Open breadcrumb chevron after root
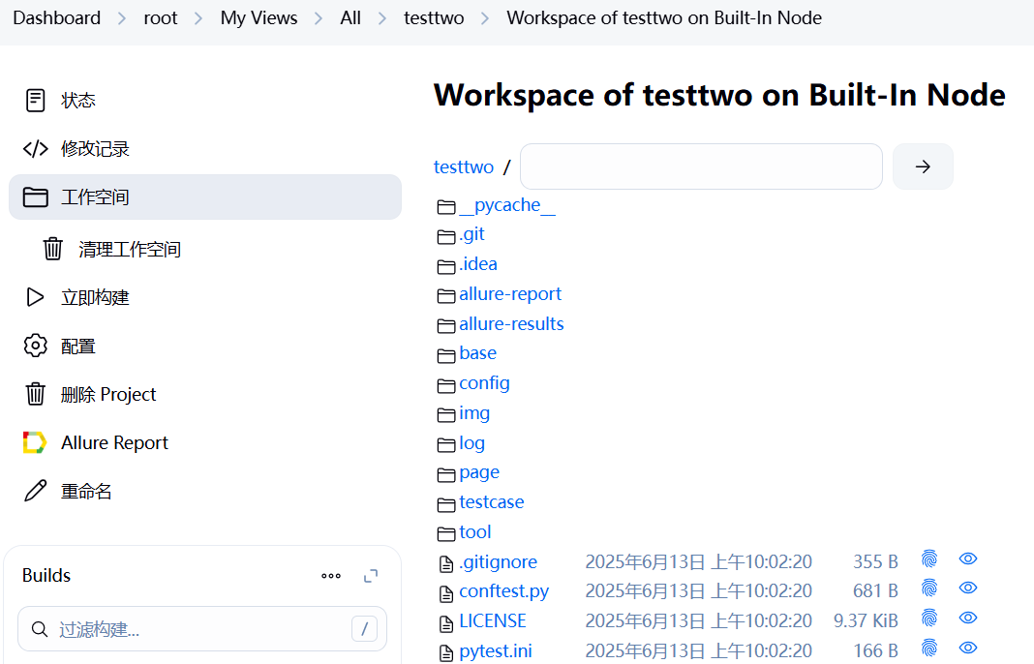Image resolution: width=1034 pixels, height=664 pixels. [198, 18]
